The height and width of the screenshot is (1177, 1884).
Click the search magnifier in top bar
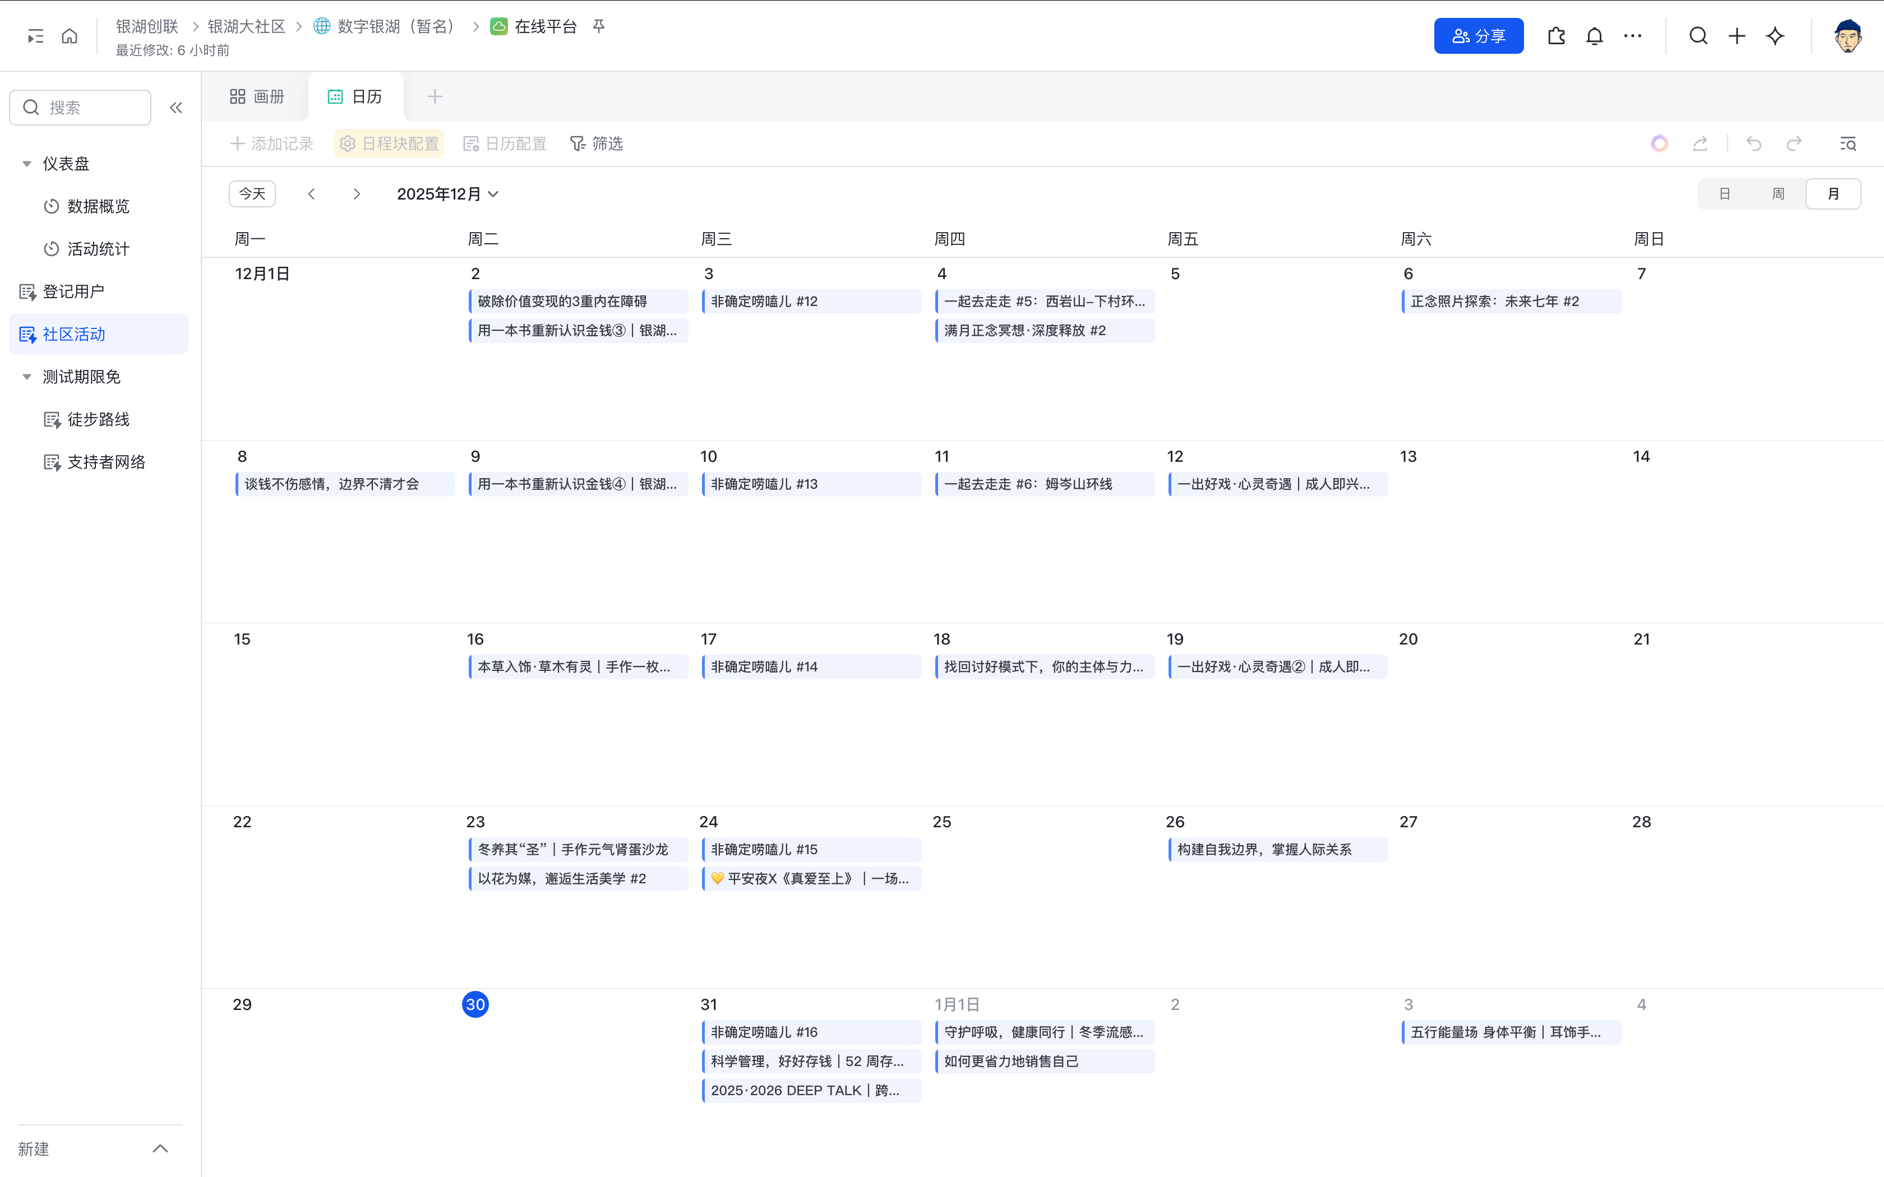1698,36
